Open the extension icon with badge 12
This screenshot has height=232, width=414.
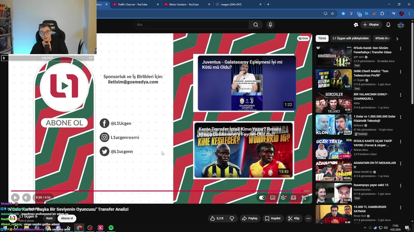pyautogui.click(x=359, y=14)
